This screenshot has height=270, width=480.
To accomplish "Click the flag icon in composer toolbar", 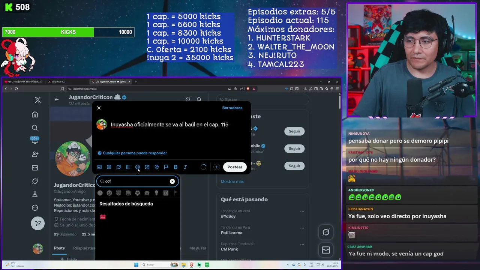I will tap(166, 167).
